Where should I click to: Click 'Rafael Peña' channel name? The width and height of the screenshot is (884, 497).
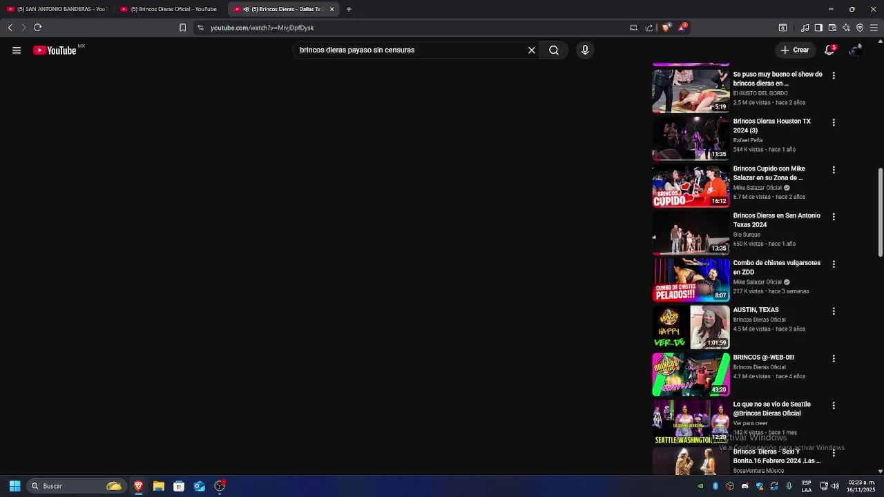point(748,140)
